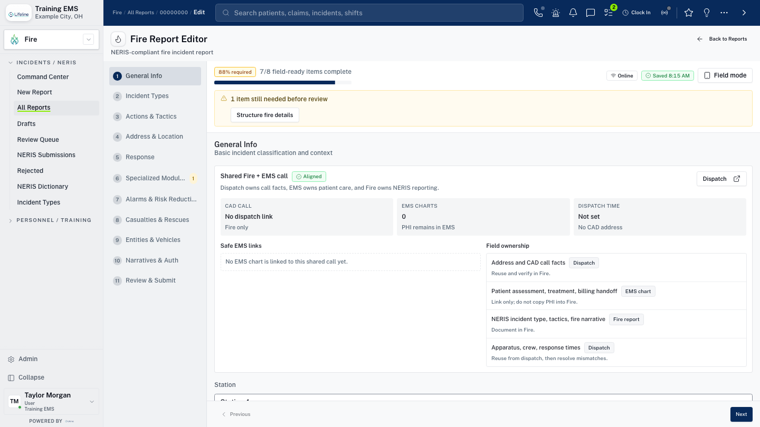The height and width of the screenshot is (427, 760).
Task: Open Taylor Morgan user menu
Action: click(x=51, y=402)
